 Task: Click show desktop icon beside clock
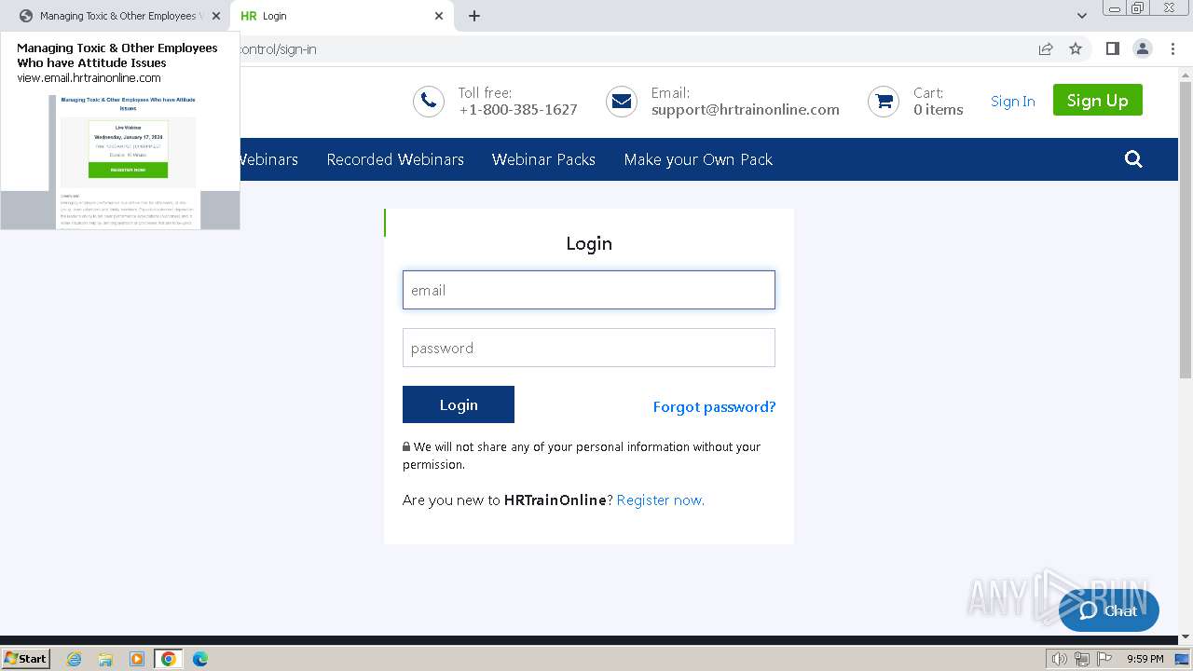(1183, 659)
